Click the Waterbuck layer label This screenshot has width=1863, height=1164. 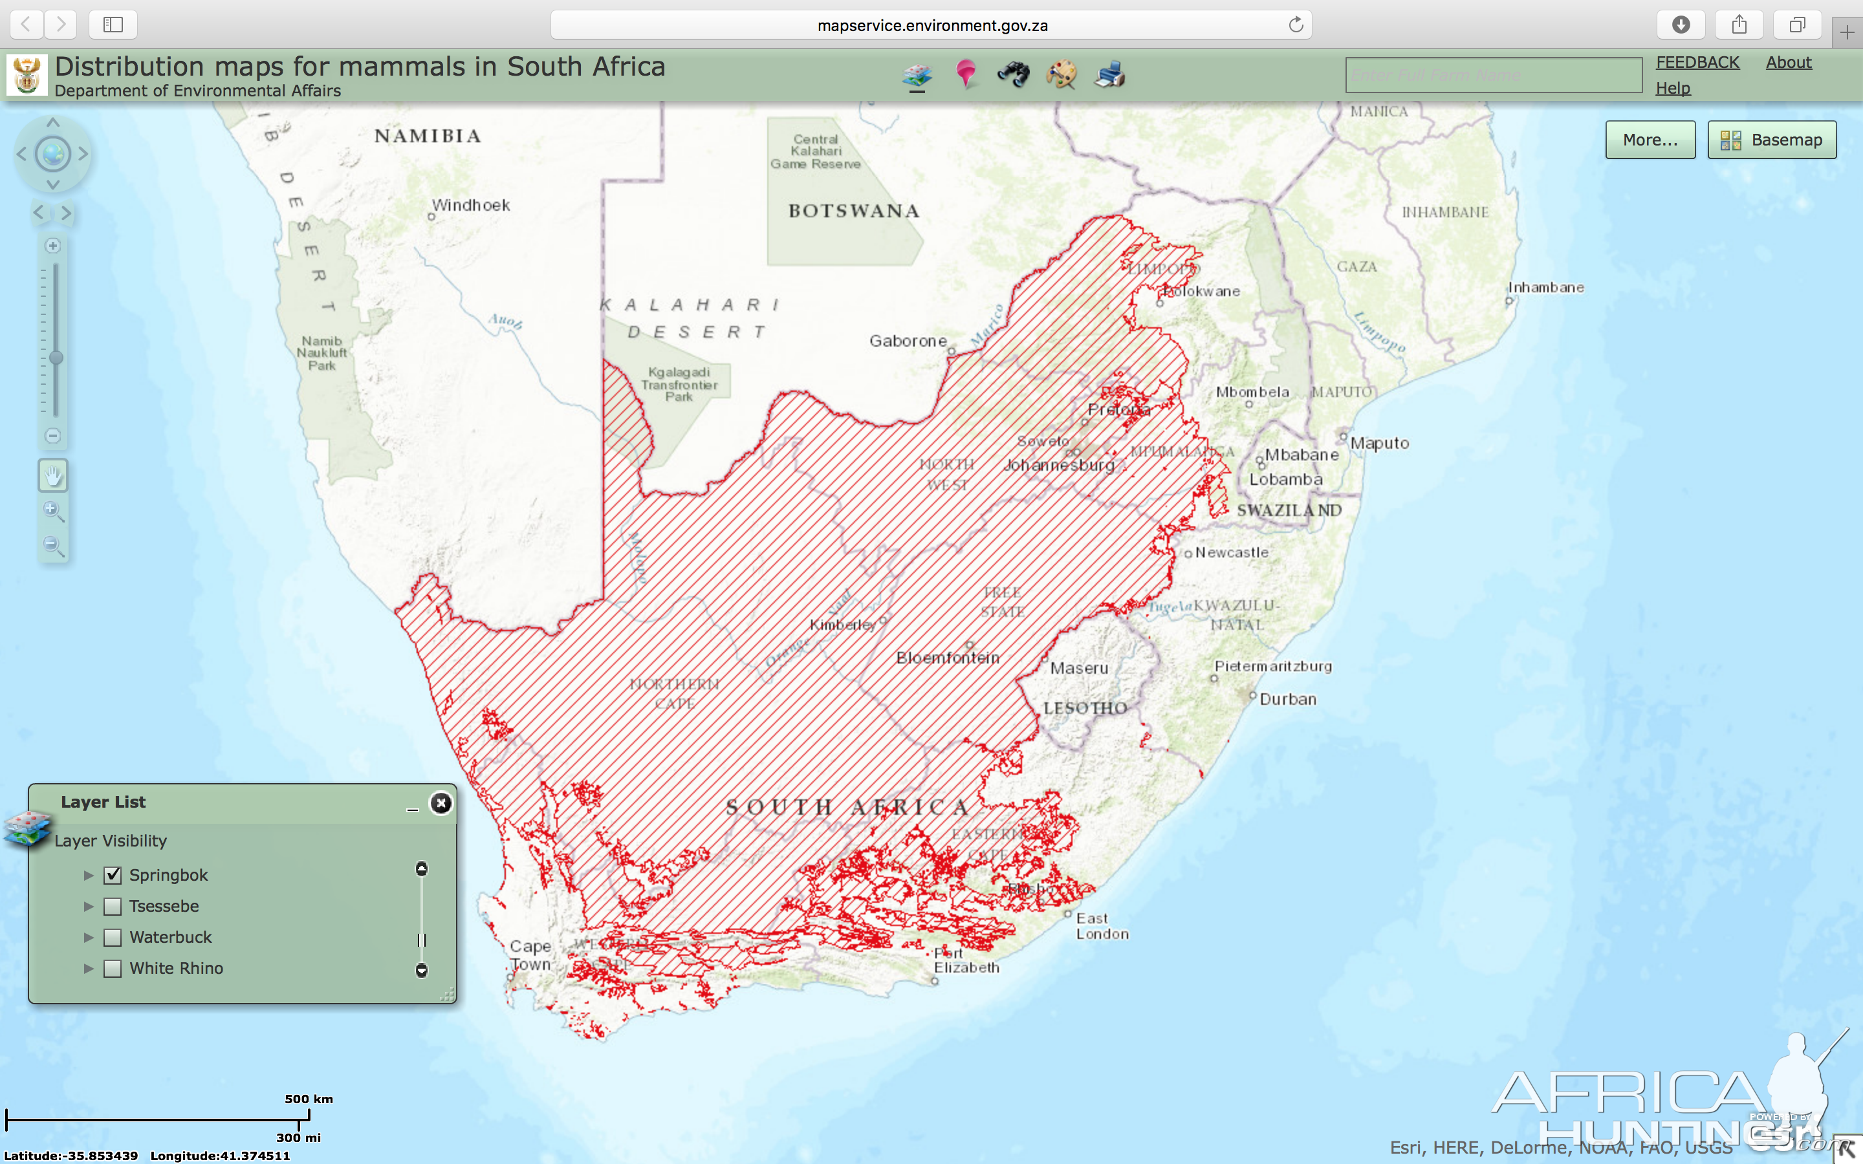[170, 938]
